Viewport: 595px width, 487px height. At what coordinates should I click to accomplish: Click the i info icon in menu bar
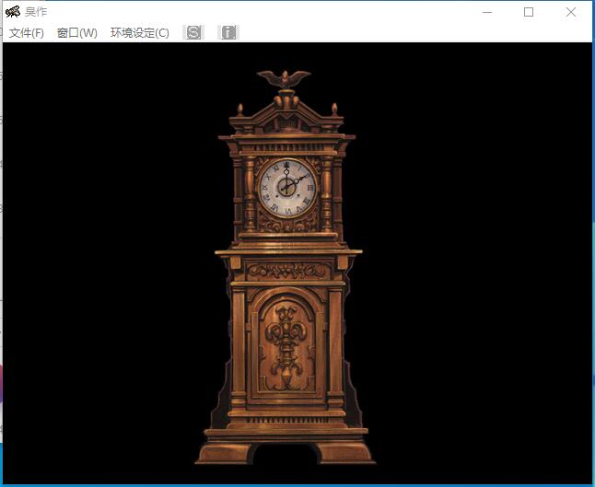click(227, 32)
